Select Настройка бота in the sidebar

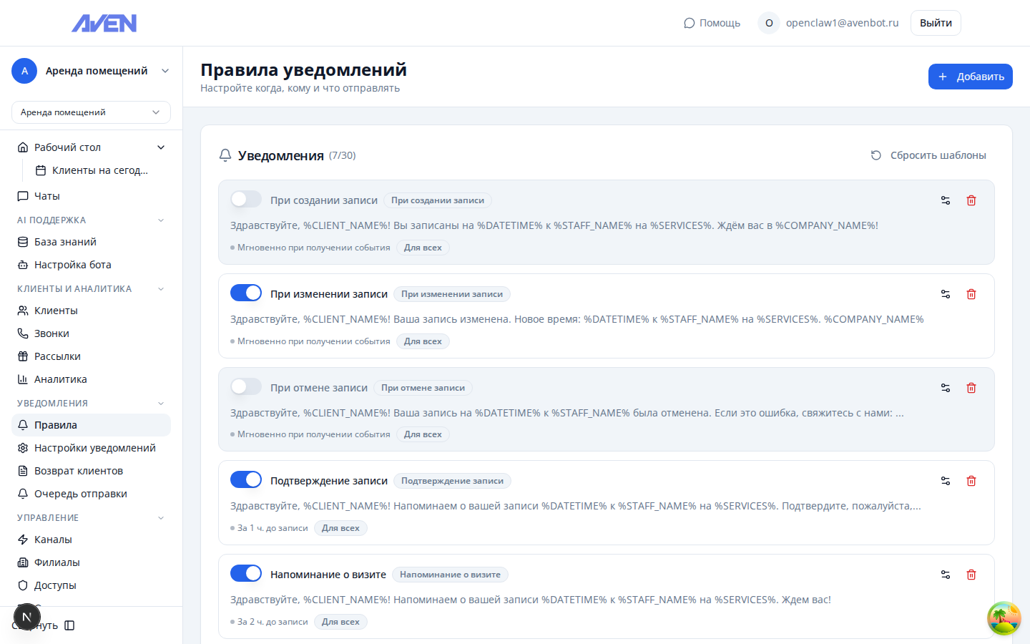(x=72, y=264)
